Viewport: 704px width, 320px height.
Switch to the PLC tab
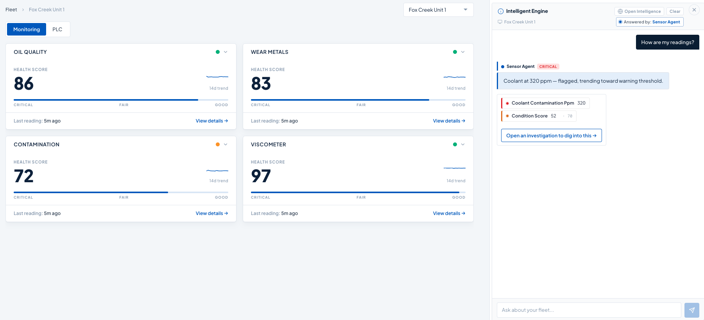(x=57, y=29)
